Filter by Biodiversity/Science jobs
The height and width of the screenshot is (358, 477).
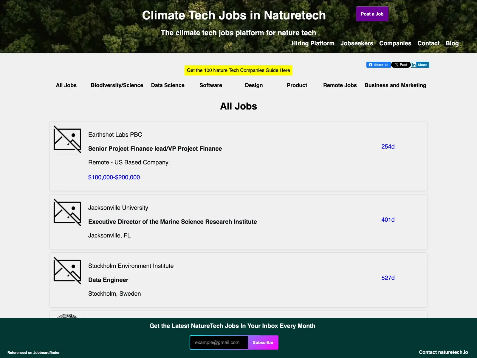[117, 85]
